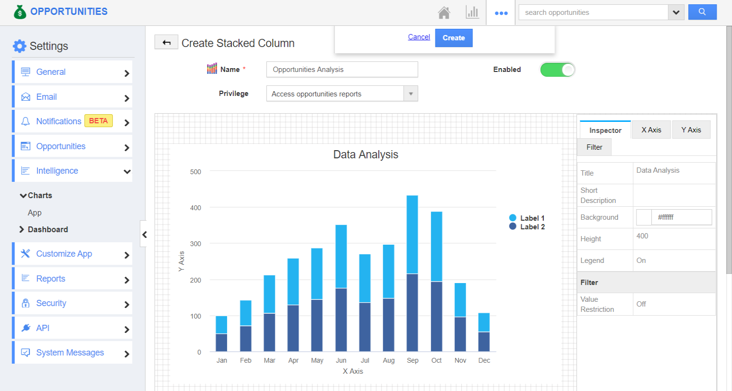Disable the Enabled toggle switch
732x391 pixels.
557,70
